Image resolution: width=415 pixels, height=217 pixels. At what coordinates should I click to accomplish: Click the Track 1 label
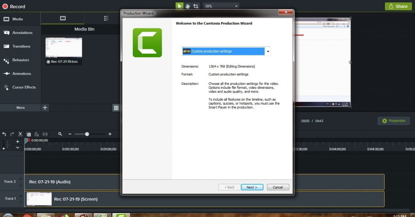point(10,198)
